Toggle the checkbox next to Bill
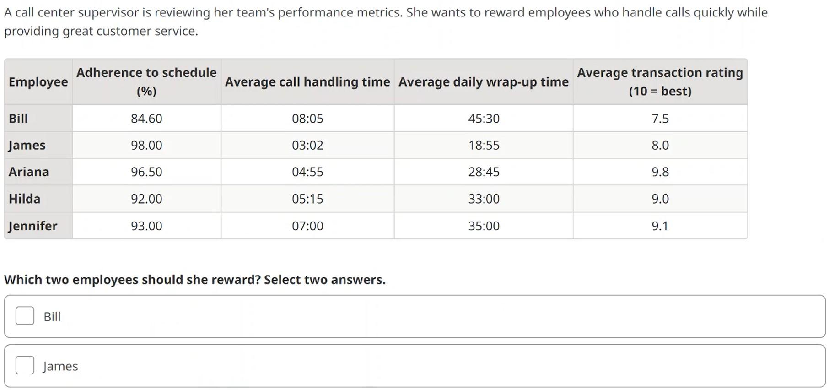 pyautogui.click(x=24, y=316)
